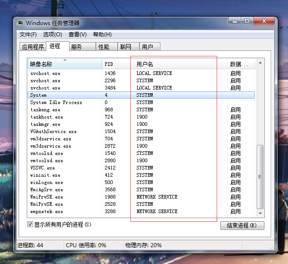288x264 pixels.
Task: Click user name 1900 for taskmgr.exe
Action: pos(142,124)
